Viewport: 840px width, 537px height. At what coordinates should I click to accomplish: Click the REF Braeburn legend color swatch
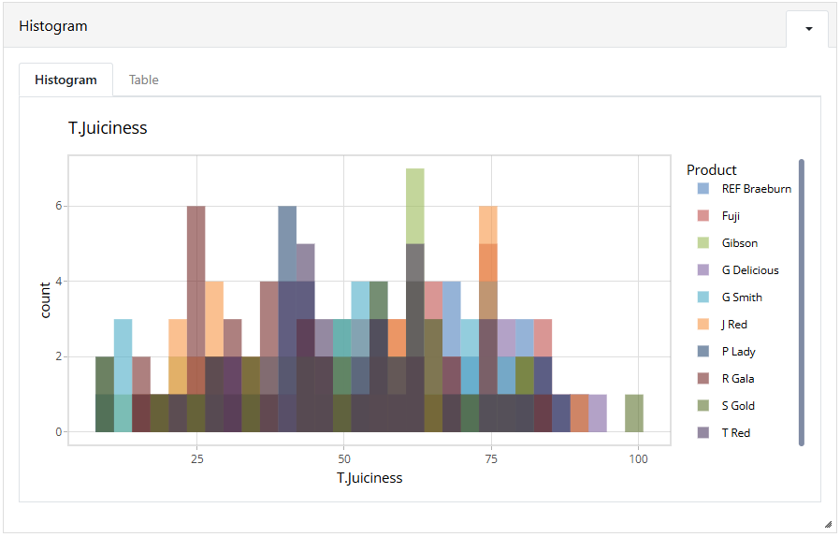702,189
